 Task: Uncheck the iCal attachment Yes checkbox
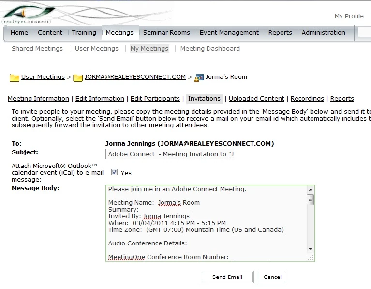[114, 172]
